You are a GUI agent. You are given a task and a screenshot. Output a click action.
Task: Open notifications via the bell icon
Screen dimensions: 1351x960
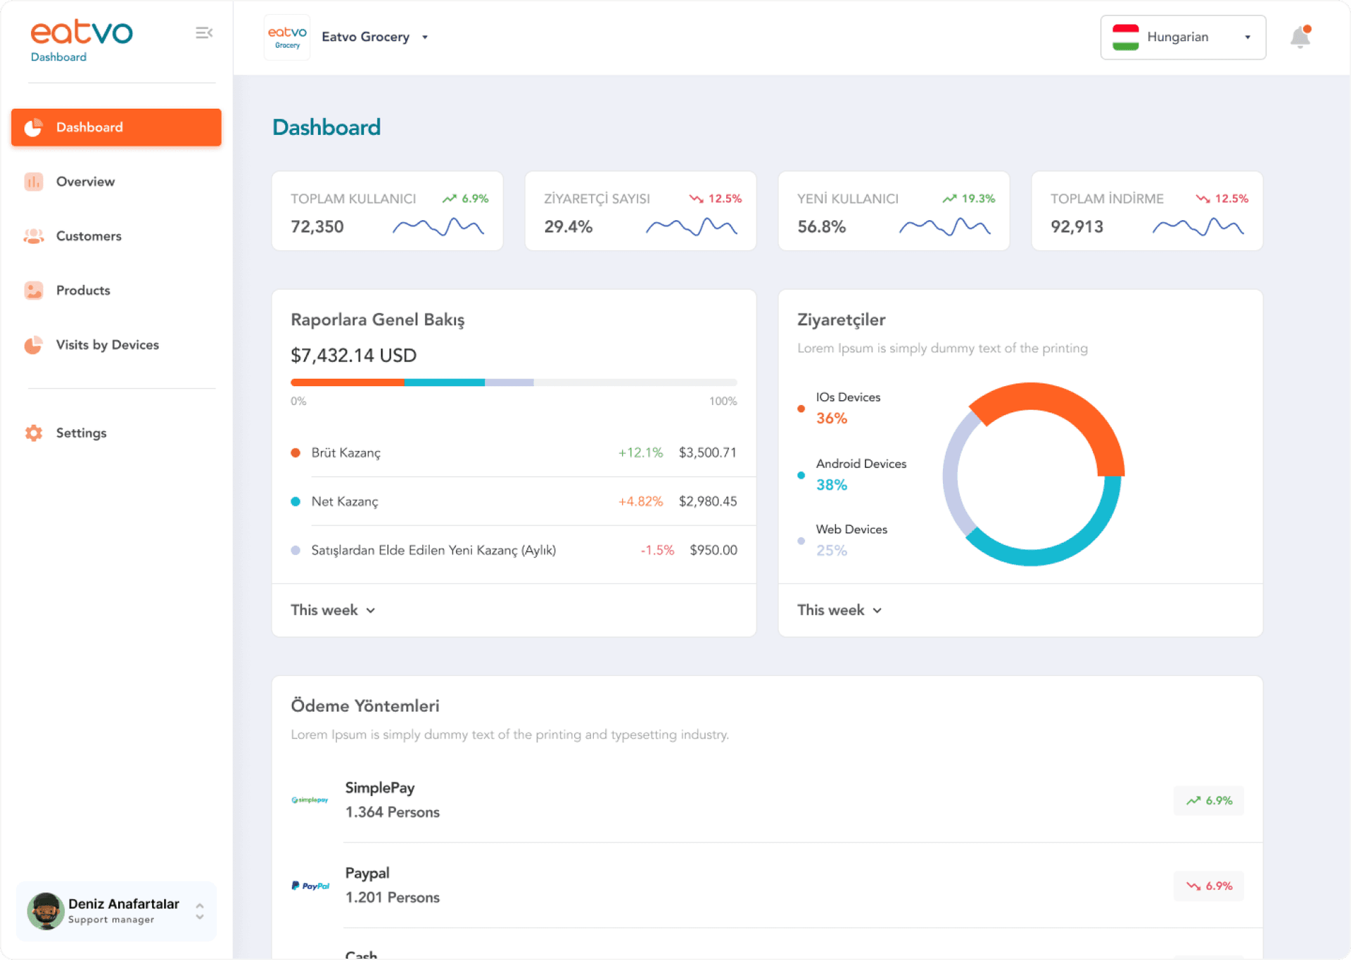click(x=1300, y=37)
